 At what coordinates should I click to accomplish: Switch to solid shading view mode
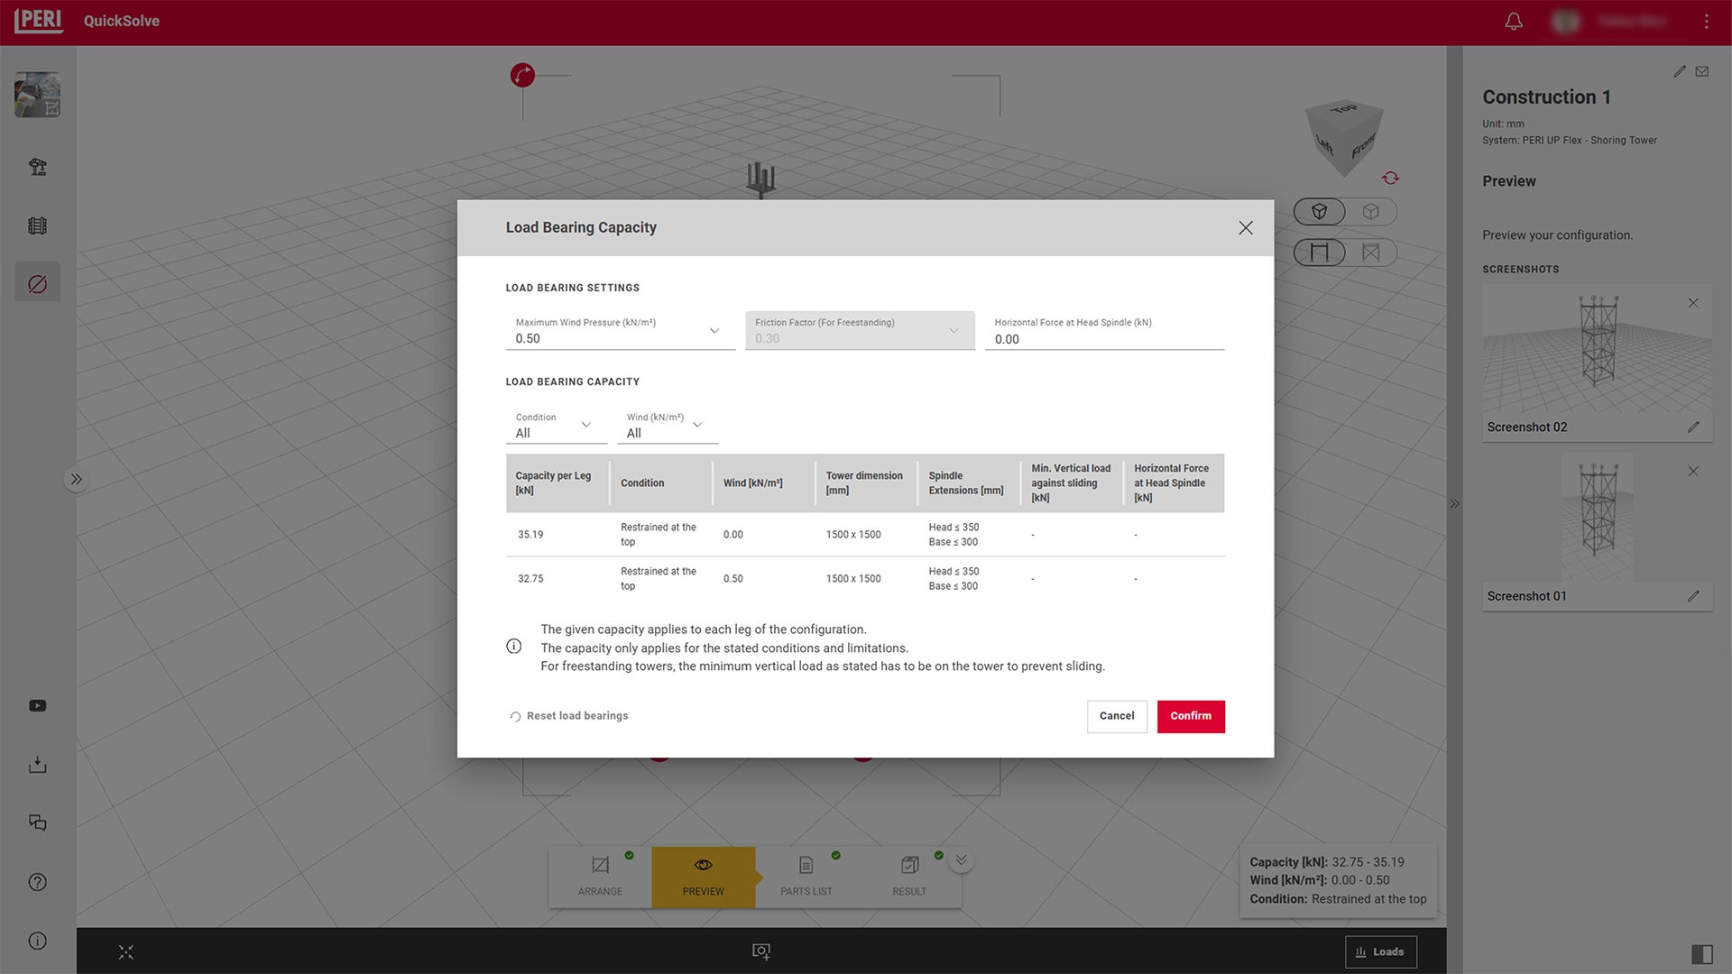click(1320, 211)
